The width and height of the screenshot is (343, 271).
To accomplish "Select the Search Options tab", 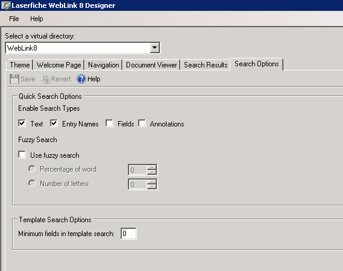I will click(257, 64).
